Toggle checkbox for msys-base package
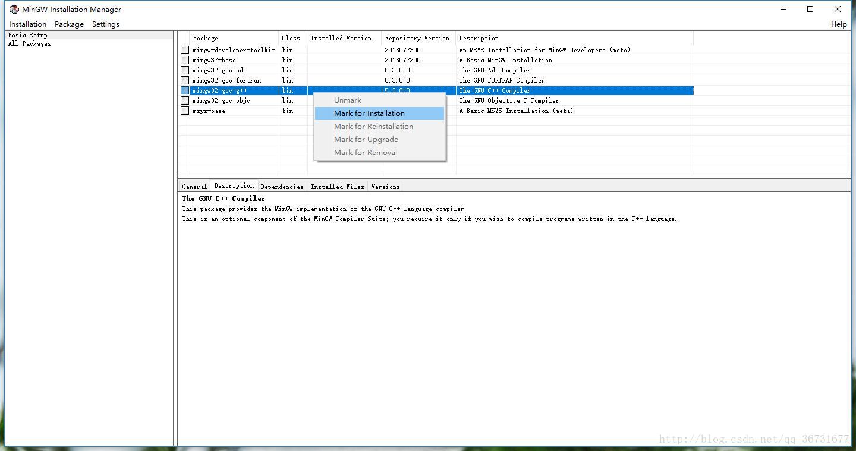This screenshot has width=856, height=451. (x=185, y=111)
